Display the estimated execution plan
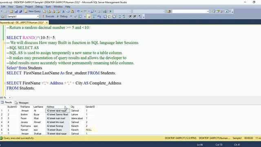The image size is (261, 147). (80, 16)
